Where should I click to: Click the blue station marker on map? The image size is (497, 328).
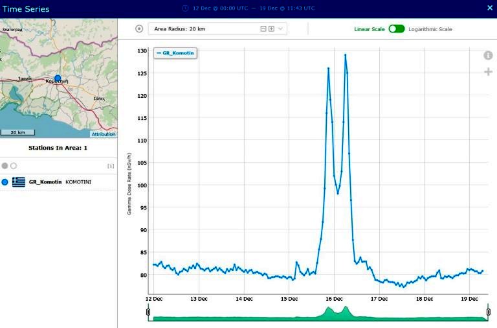pos(58,78)
